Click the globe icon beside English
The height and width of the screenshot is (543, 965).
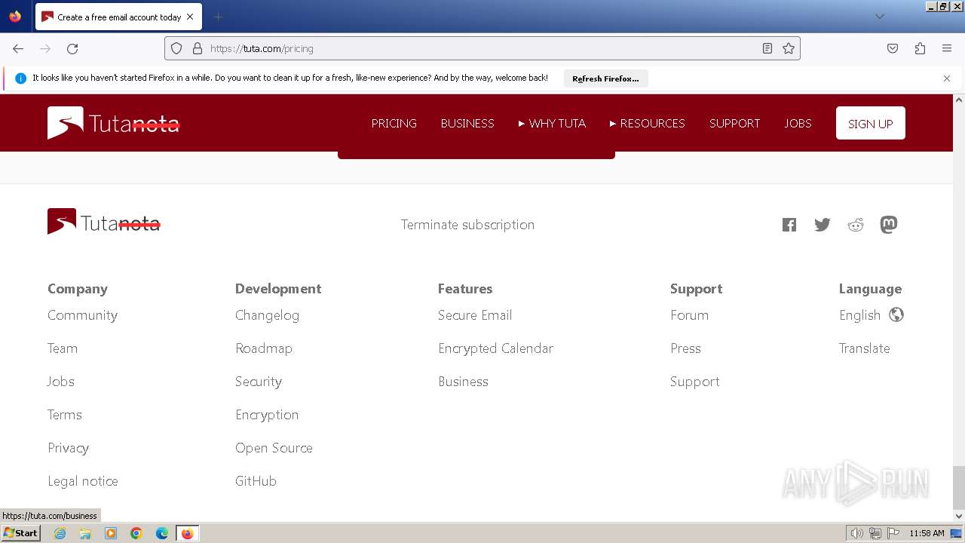coord(896,314)
